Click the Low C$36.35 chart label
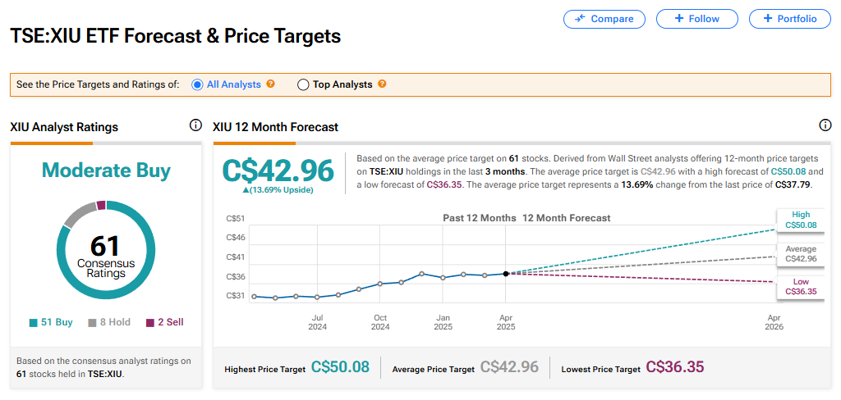Viewport: 841px width, 400px height. pos(801,287)
